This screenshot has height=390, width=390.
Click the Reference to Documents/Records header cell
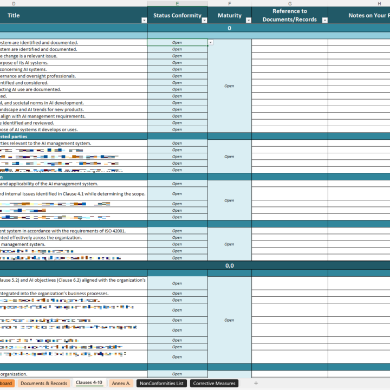click(x=290, y=15)
